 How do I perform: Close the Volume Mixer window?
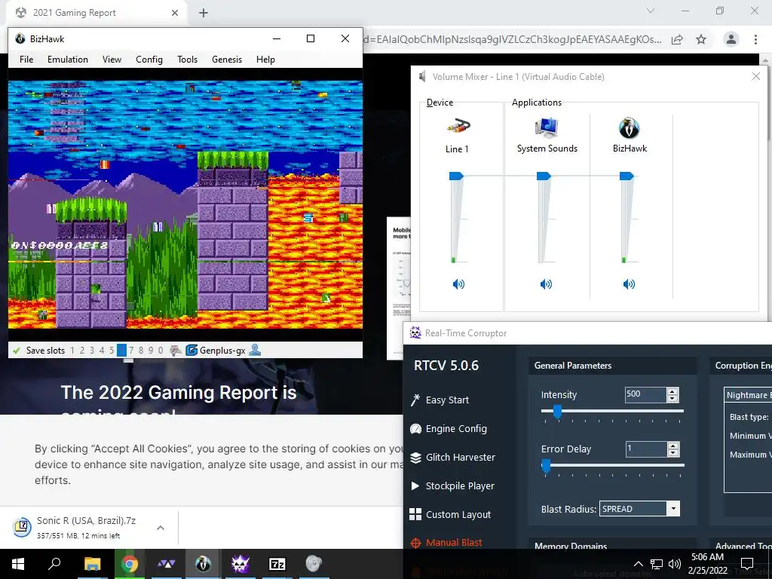(756, 76)
